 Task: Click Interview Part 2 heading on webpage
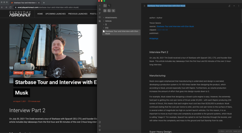[x=27, y=110]
